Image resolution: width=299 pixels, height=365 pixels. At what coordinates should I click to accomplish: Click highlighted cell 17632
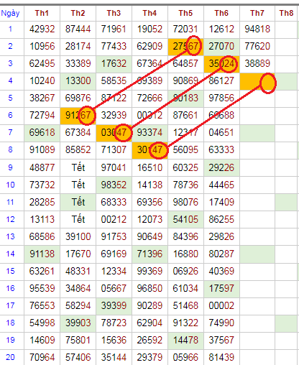tap(114, 63)
